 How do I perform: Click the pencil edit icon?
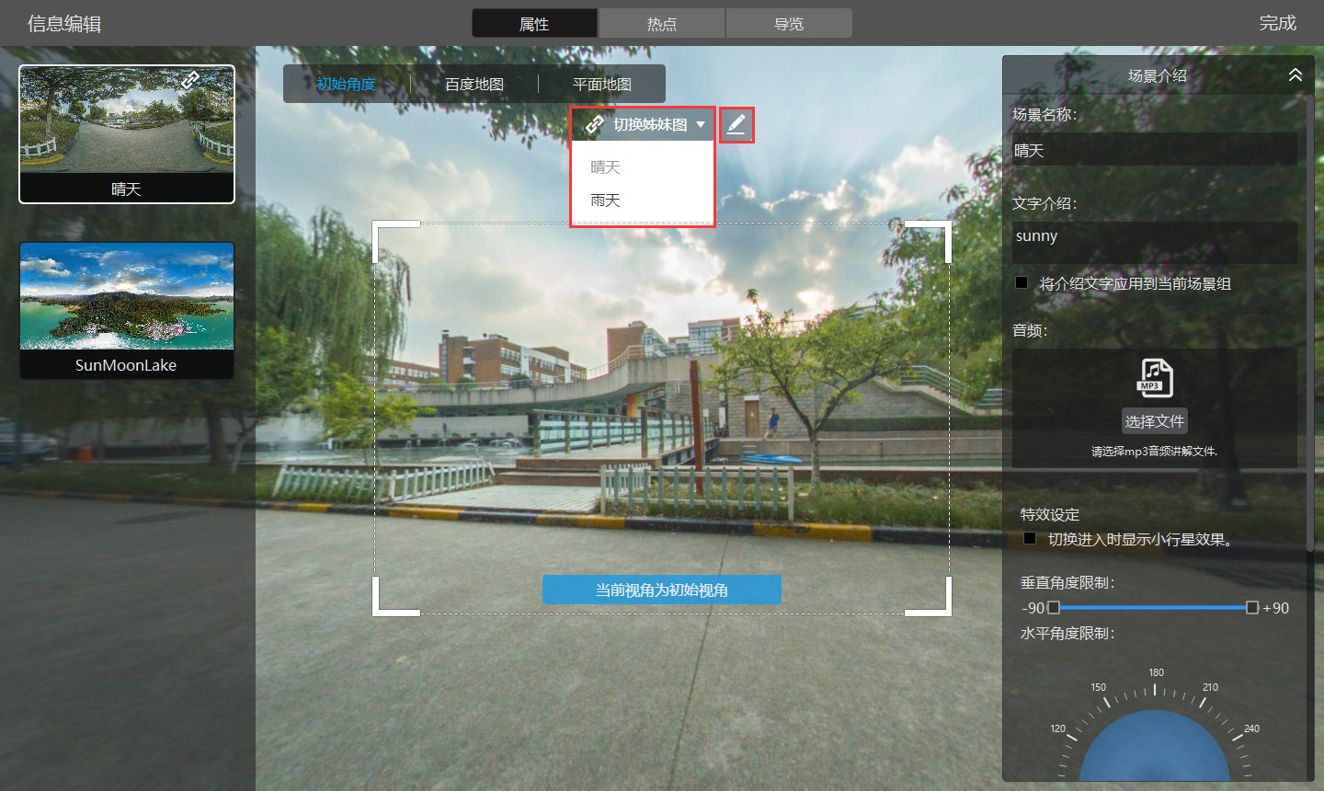pos(736,124)
